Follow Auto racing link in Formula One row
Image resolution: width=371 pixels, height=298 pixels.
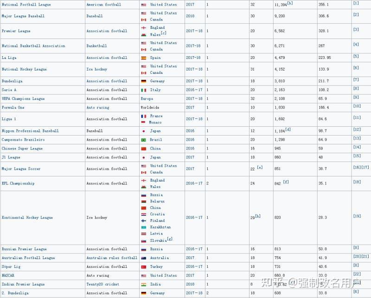(98, 108)
